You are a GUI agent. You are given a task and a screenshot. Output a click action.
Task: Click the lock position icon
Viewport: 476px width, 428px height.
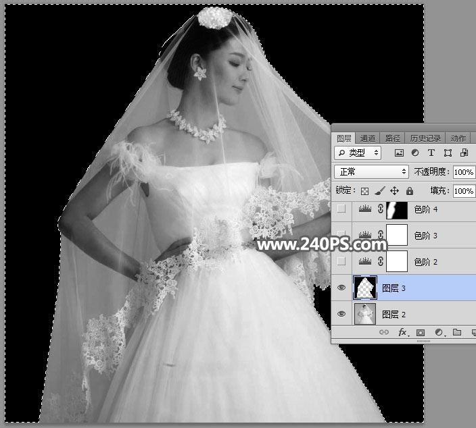[394, 191]
